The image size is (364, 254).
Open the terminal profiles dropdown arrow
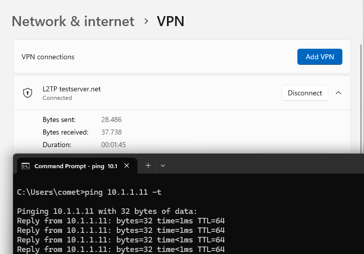click(163, 166)
